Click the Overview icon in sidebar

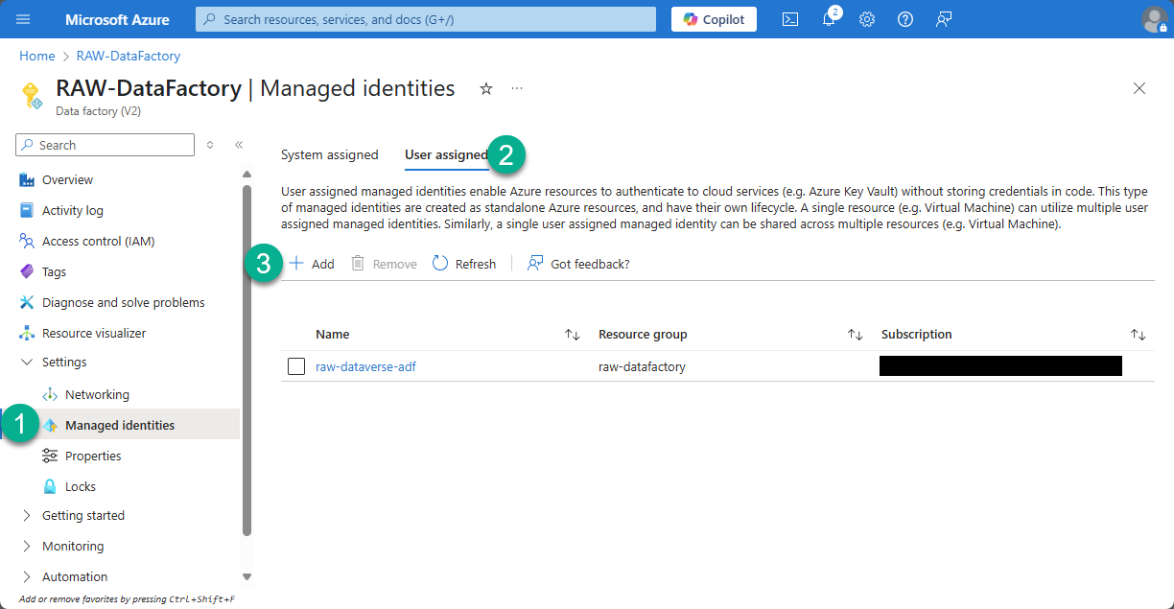27,179
